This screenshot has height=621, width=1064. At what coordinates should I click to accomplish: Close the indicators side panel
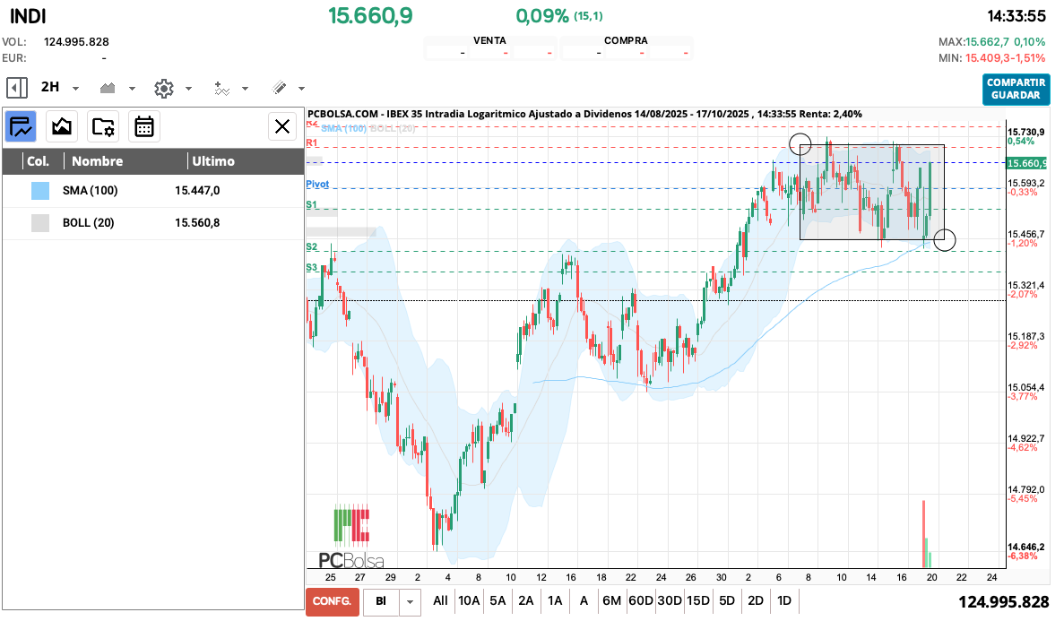(282, 126)
